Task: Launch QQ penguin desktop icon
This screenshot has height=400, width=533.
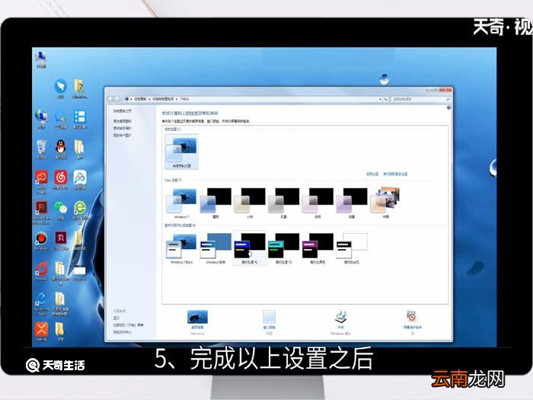Action: (60, 149)
